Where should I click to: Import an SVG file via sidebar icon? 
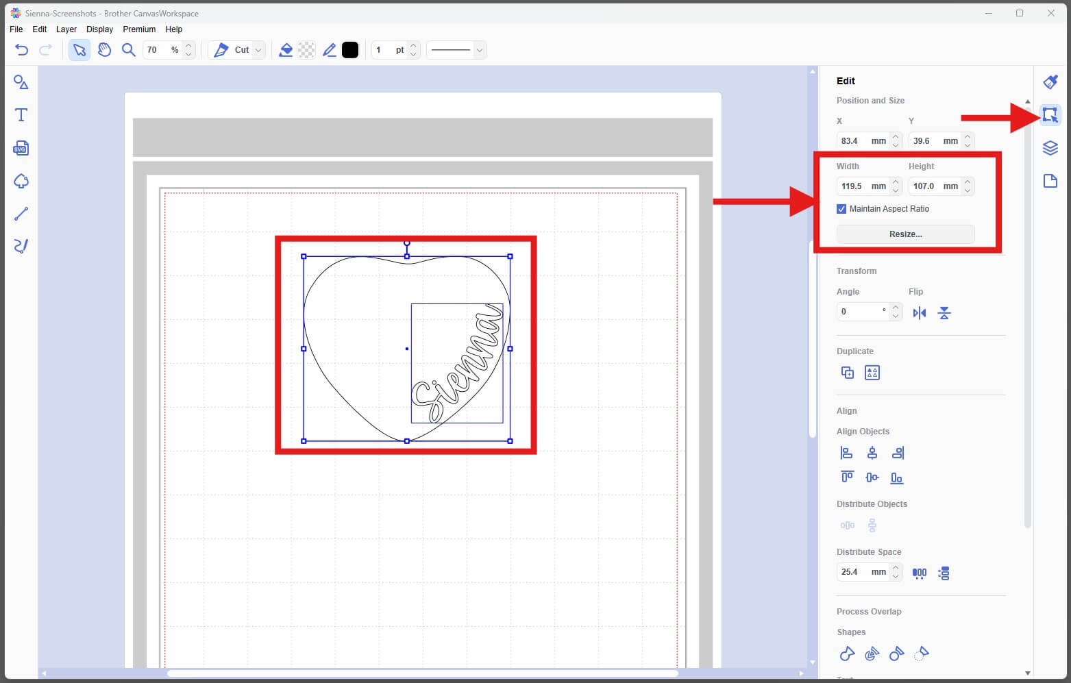(21, 148)
